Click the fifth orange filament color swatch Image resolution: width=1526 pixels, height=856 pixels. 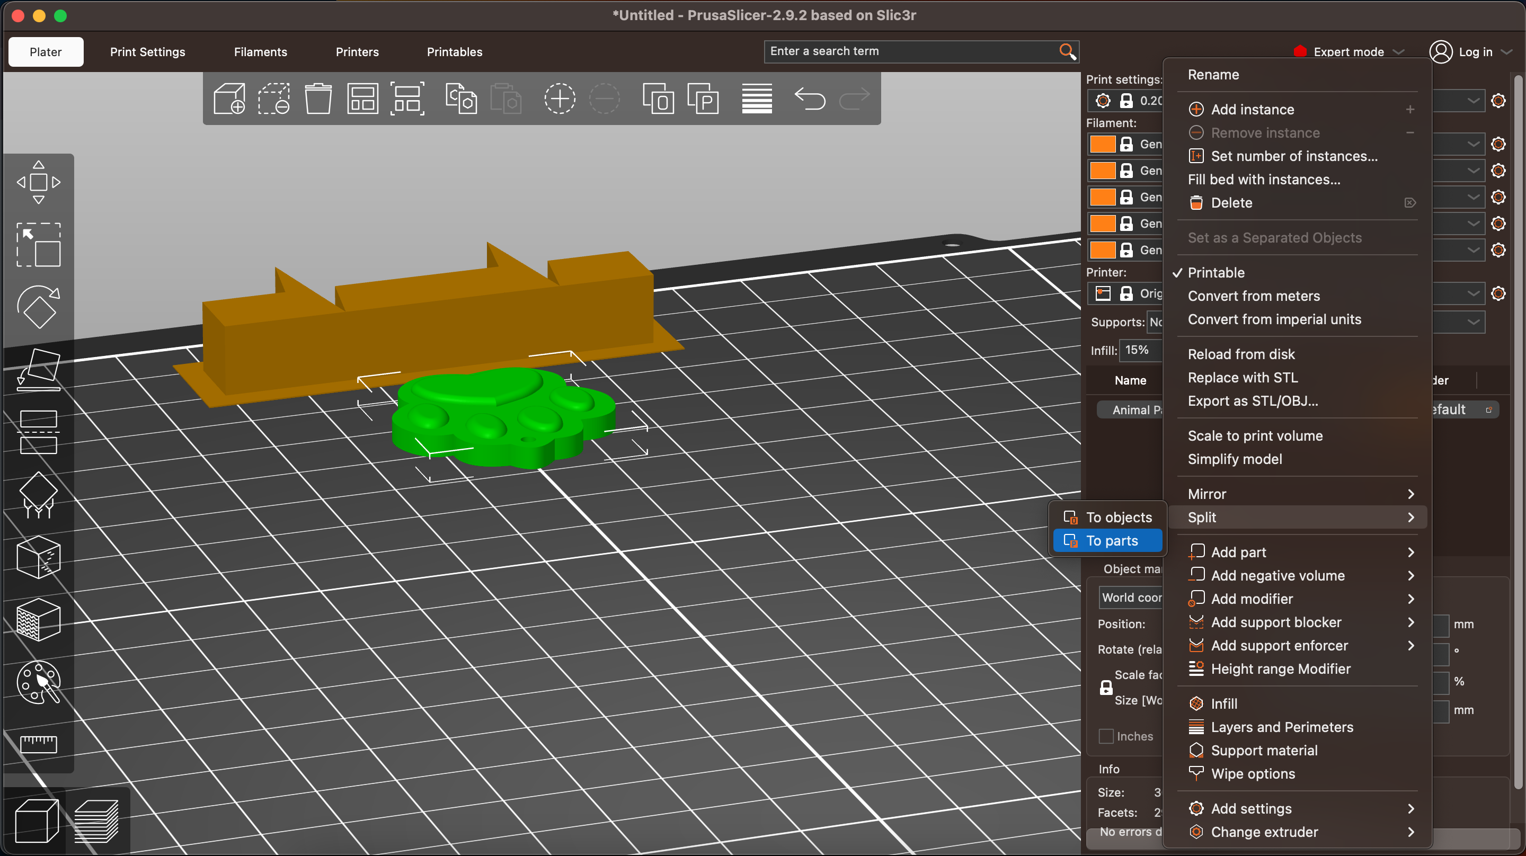[x=1103, y=250]
